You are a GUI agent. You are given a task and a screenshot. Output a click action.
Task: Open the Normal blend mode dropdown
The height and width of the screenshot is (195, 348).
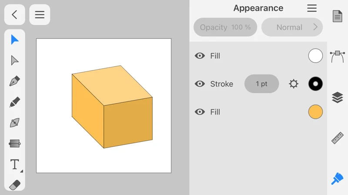tap(292, 27)
